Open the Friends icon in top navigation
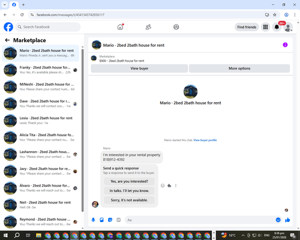This screenshot has width=300, height=240. [x=148, y=27]
